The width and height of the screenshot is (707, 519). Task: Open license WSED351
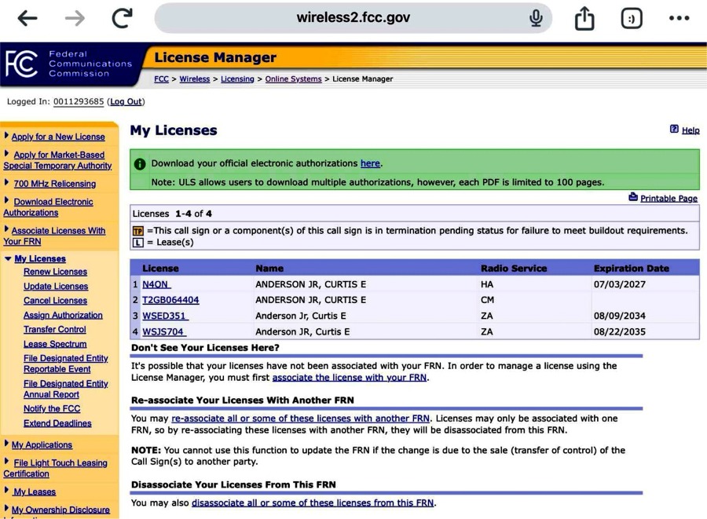[166, 316]
